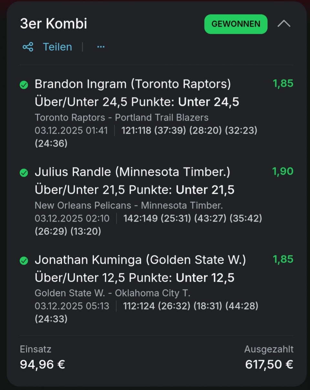Click the 1,85 odds for Brandon Ingram

(x=283, y=84)
